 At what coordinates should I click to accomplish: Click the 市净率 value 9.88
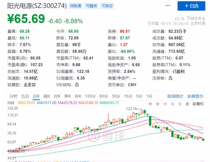pyautogui.click(x=76, y=65)
